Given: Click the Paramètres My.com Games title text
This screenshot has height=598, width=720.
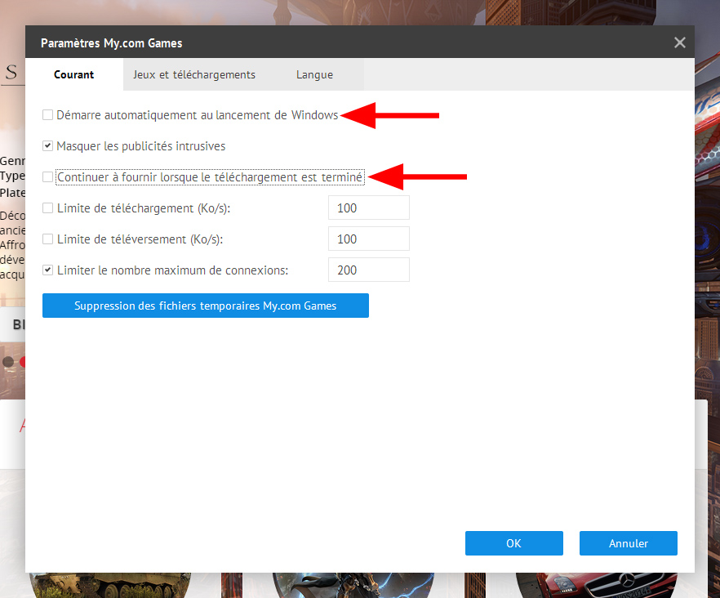Looking at the screenshot, I should point(112,43).
